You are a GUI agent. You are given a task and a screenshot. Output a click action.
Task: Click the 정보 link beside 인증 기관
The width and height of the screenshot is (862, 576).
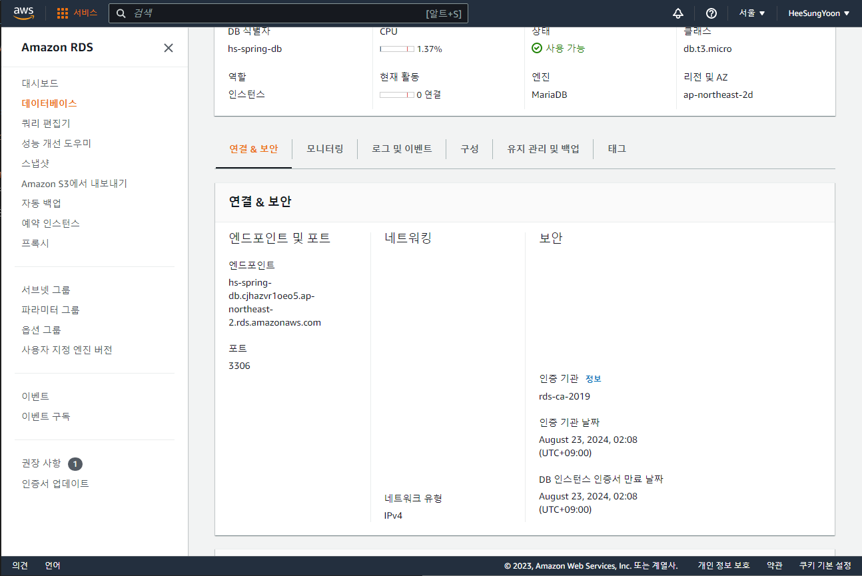594,379
